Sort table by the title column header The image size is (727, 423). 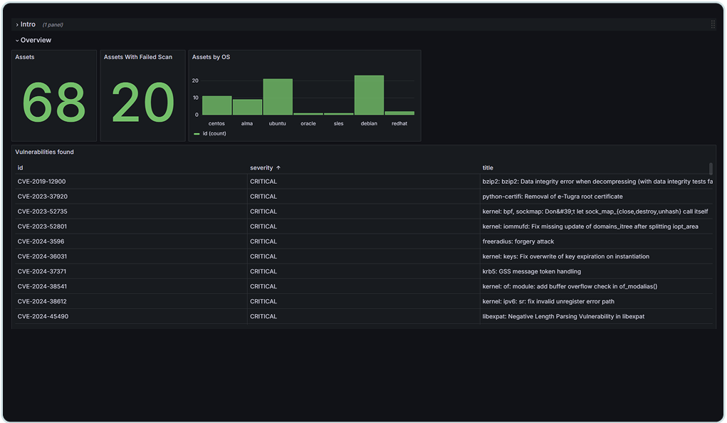(488, 168)
